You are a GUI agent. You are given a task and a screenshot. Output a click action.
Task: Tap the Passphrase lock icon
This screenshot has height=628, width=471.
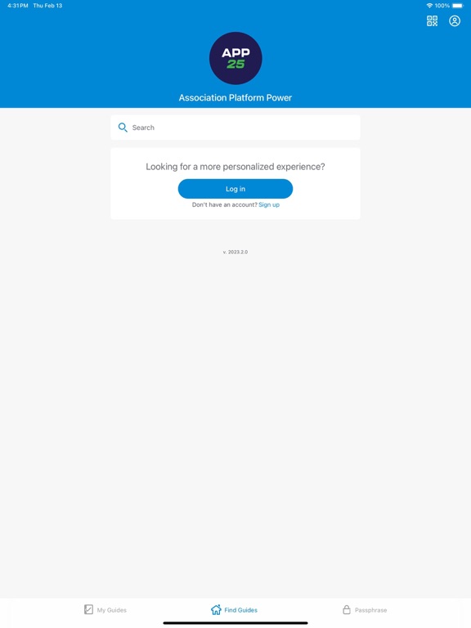347,609
